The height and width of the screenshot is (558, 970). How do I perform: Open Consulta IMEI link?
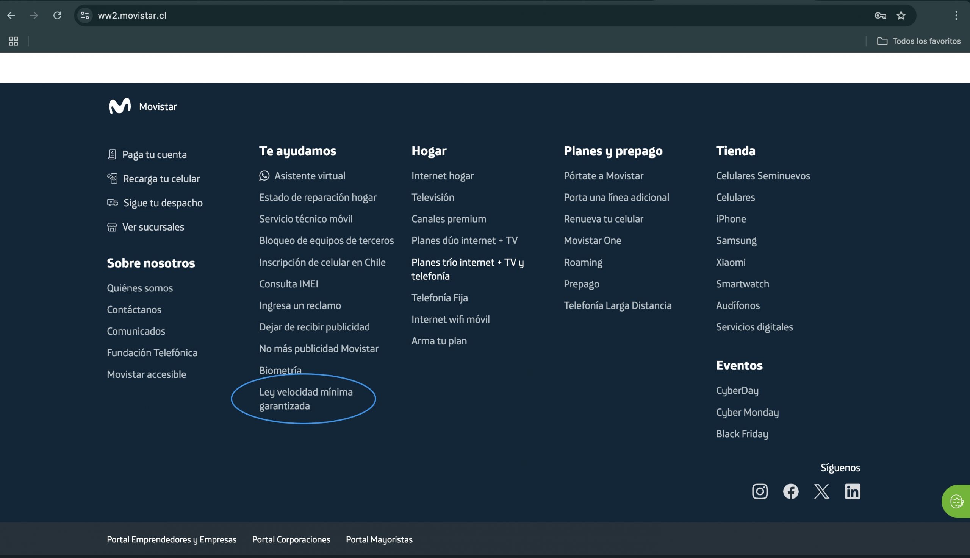(x=288, y=284)
